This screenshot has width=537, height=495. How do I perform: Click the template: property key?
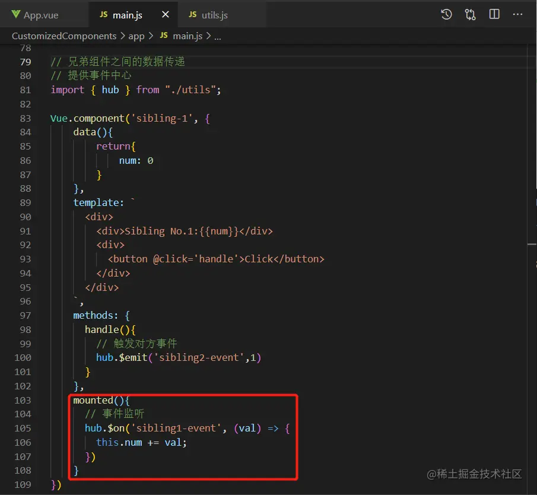pyautogui.click(x=98, y=203)
